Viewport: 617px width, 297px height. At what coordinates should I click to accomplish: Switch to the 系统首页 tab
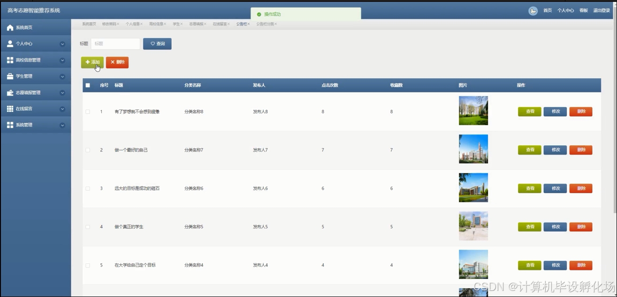89,24
